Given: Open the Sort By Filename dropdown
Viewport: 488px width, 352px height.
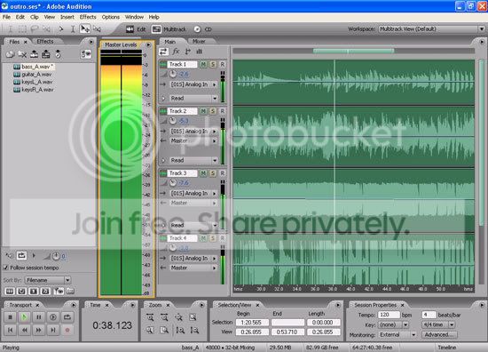Looking at the screenshot, I should [48, 280].
